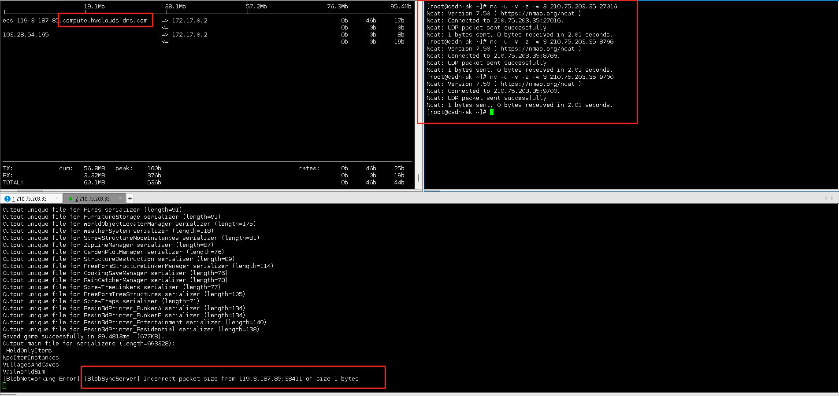
Task: Click the horizontal scrollbar thumb under the iftop pane
Action: point(30,191)
